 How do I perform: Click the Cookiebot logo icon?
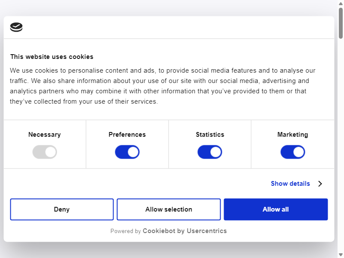click(16, 27)
